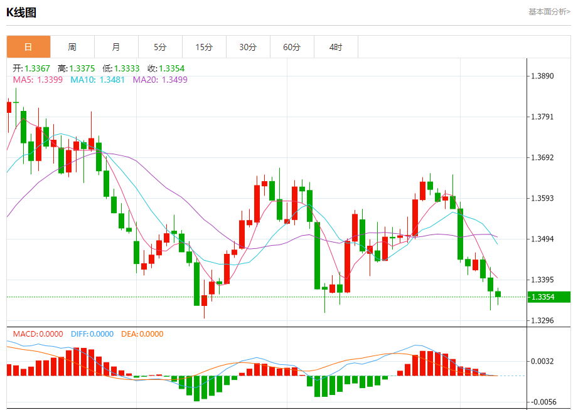Click the 1.3593 price axis label

coord(542,198)
